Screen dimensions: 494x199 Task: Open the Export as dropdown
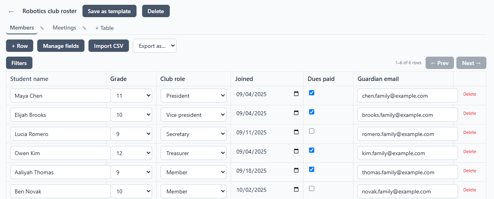155,45
